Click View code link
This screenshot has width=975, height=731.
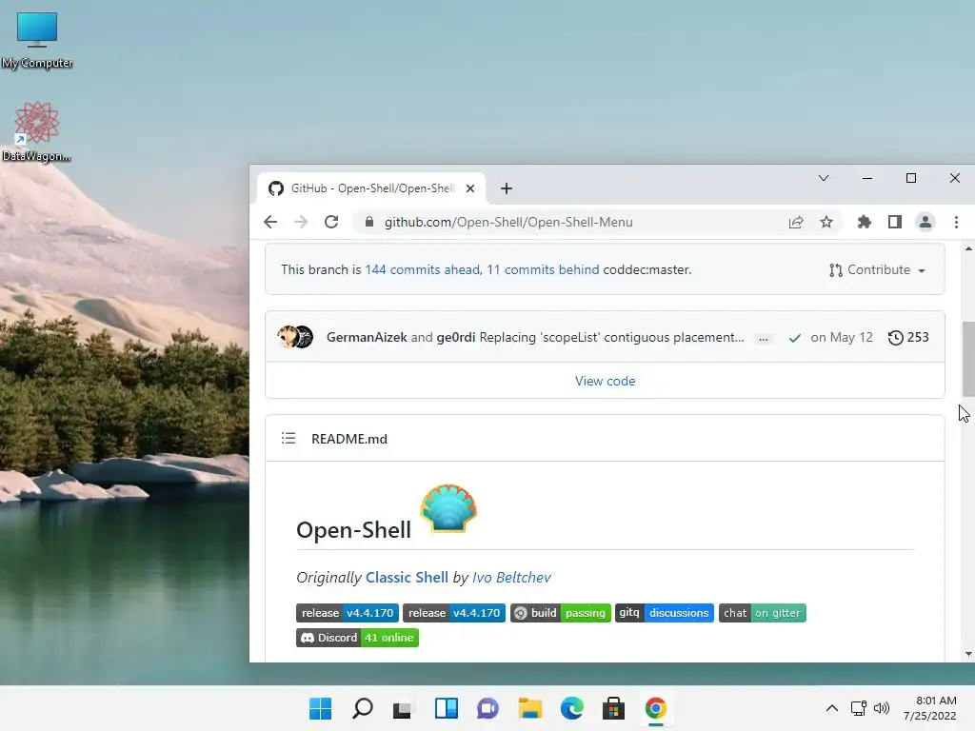(x=605, y=381)
